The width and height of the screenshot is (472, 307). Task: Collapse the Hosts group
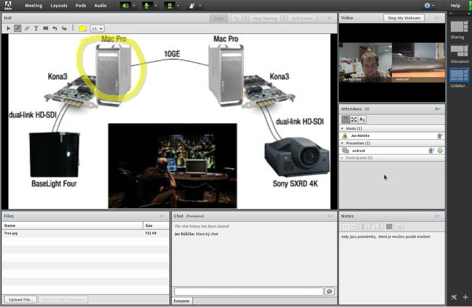(x=342, y=129)
